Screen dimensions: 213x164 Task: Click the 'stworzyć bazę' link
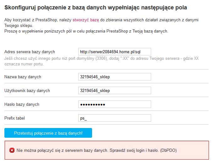85,20
